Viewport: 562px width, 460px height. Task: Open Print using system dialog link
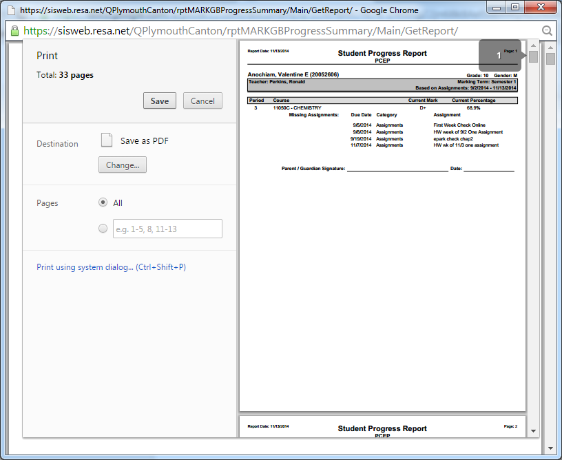pos(111,267)
